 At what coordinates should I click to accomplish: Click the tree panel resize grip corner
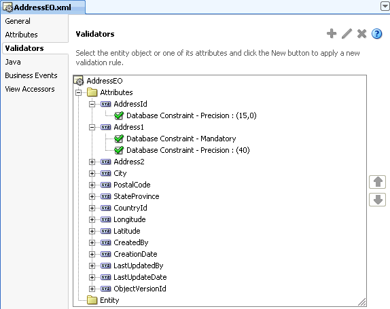click(362, 302)
